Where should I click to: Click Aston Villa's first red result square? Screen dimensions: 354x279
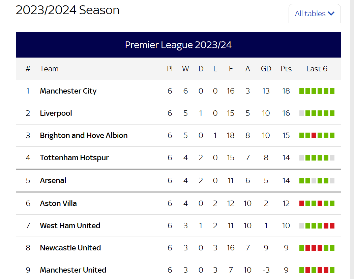[302, 204]
